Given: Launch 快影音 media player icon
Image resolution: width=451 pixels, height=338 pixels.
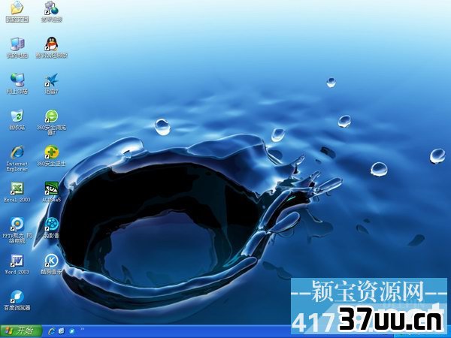Looking at the screenshot, I should pyautogui.click(x=51, y=224).
